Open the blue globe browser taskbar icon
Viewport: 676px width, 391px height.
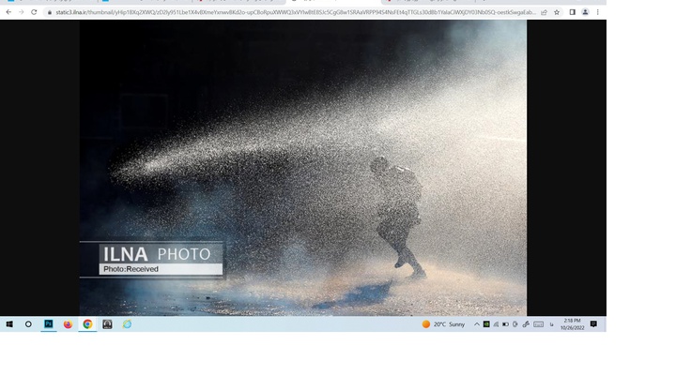click(127, 324)
